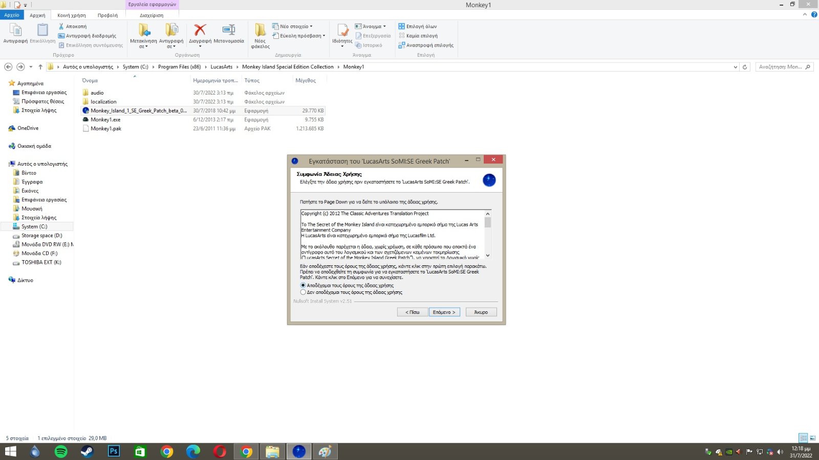This screenshot has width=819, height=460.
Task: Collapse the ribbon with the chevron
Action: [x=805, y=15]
